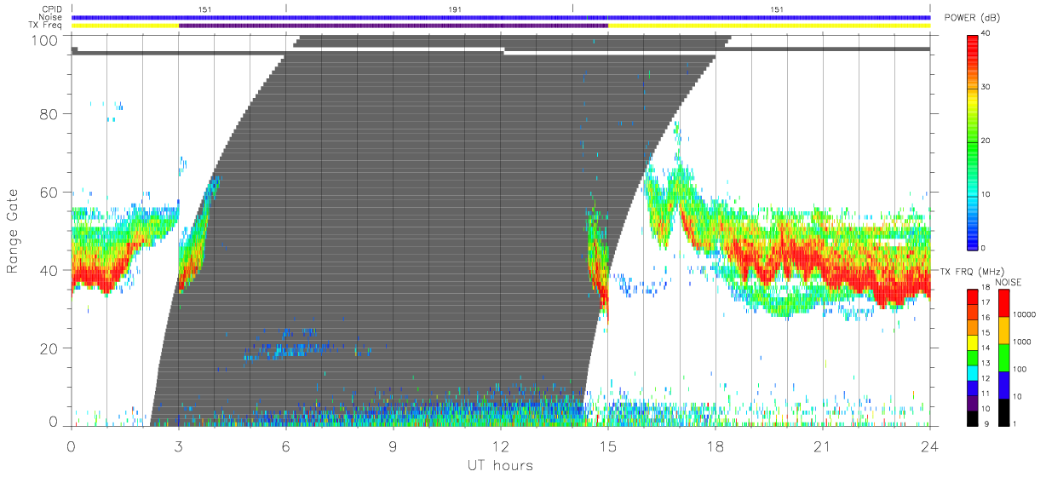Click the blue Noise strip above the plot
Viewport: 1046px width, 483px height.
501,17
